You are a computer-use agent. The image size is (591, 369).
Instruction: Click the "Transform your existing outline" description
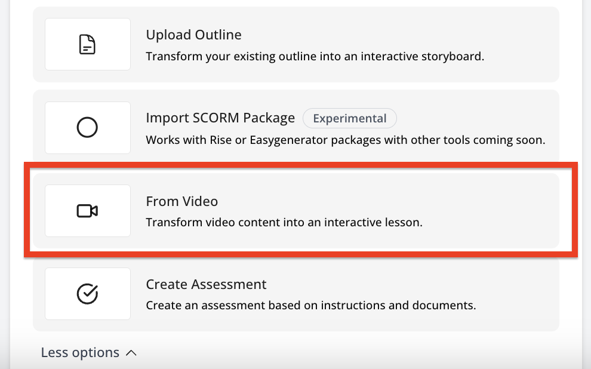(x=315, y=57)
